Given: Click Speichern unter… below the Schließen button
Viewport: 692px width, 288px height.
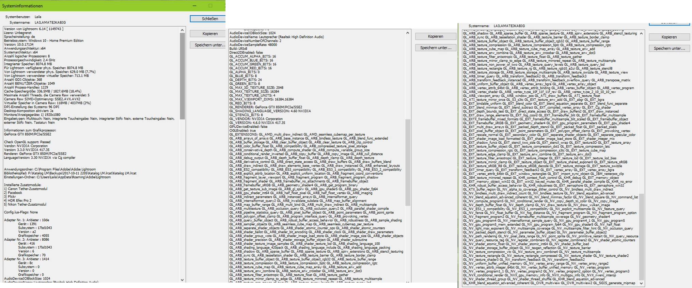Looking at the screenshot, I should click(x=208, y=45).
